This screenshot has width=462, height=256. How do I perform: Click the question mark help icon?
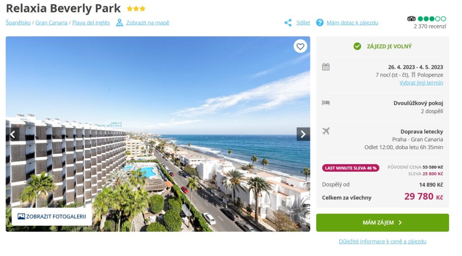(320, 23)
